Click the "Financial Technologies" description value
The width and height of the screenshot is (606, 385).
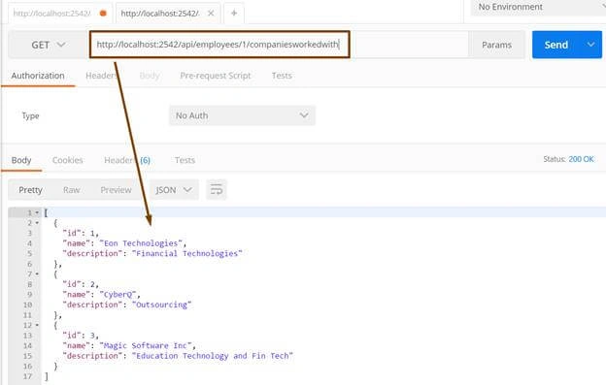tap(187, 253)
